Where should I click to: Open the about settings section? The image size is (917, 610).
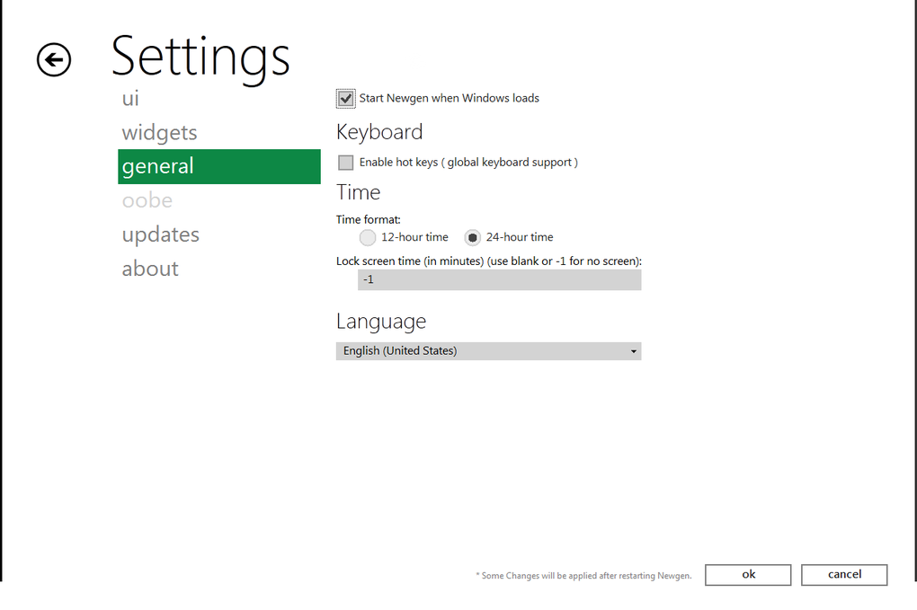pyautogui.click(x=150, y=269)
